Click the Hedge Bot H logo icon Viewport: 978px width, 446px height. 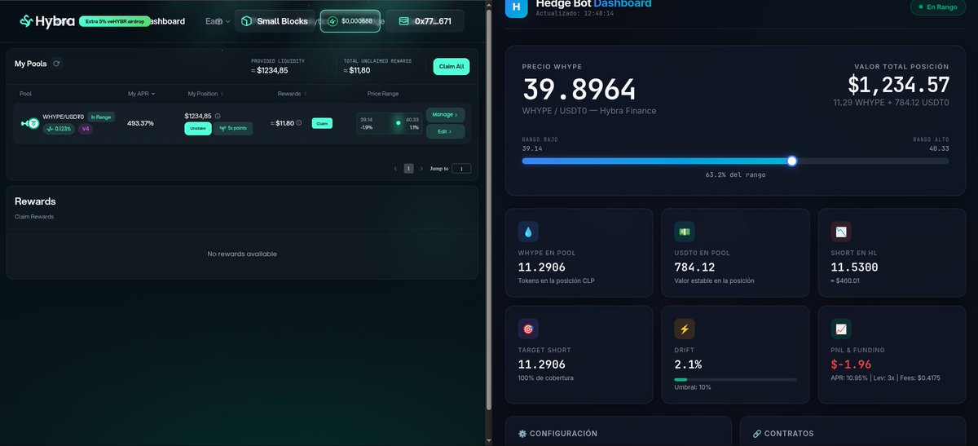(517, 7)
